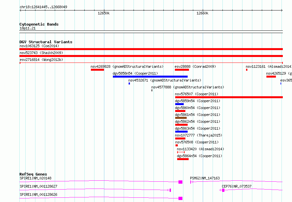Click the long red bar of nsv576507

(x=229, y=97)
